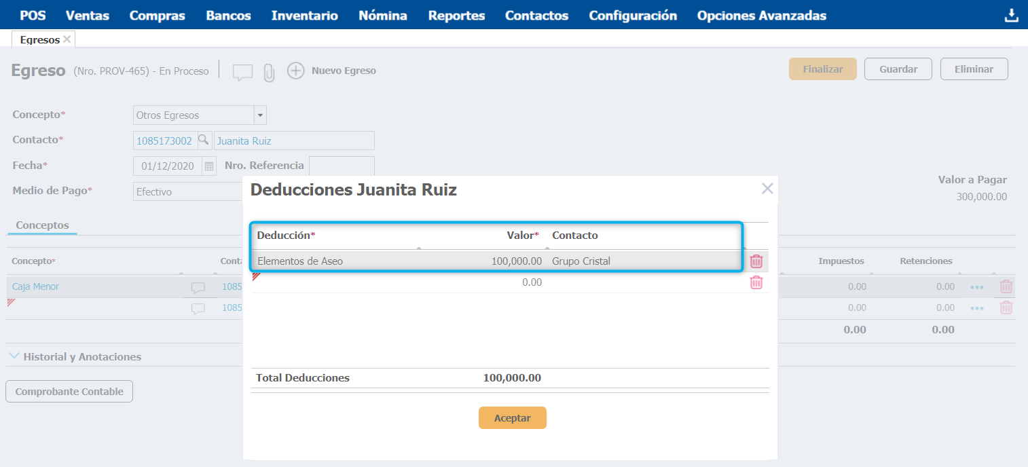Open the Concepto dropdown arrow

(261, 115)
